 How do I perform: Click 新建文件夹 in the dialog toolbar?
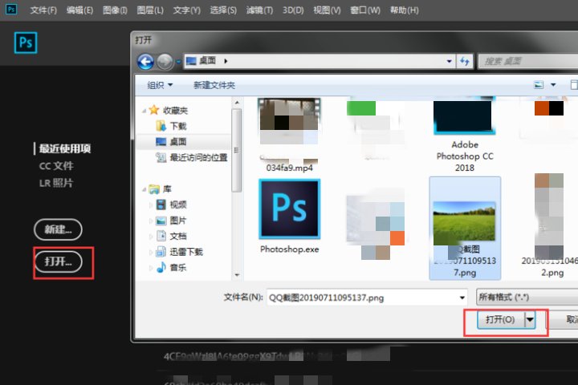pyautogui.click(x=214, y=85)
